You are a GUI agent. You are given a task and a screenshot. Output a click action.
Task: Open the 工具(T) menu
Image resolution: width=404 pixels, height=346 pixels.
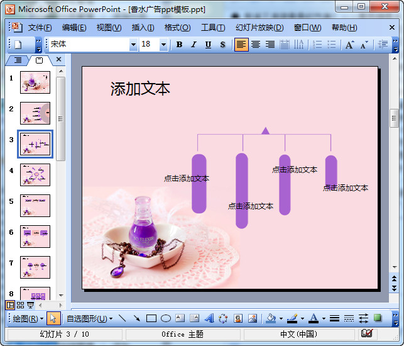coord(213,27)
